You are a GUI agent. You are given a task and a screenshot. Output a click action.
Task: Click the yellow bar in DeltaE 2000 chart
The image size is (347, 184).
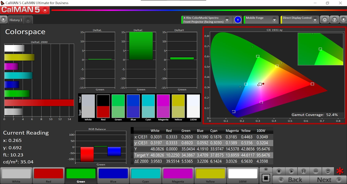pos(19,57)
